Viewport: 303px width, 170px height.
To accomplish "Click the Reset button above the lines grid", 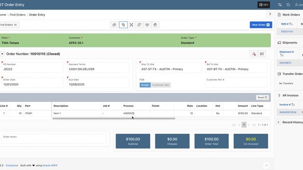I will click(262, 97).
